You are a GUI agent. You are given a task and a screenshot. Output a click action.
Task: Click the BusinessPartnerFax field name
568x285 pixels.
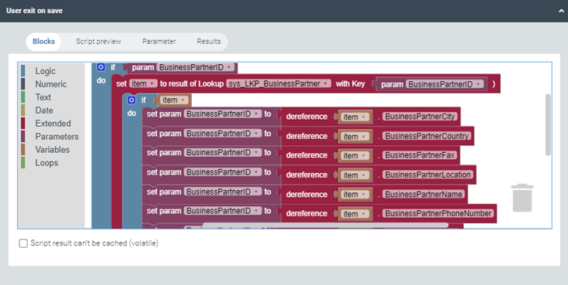click(419, 155)
